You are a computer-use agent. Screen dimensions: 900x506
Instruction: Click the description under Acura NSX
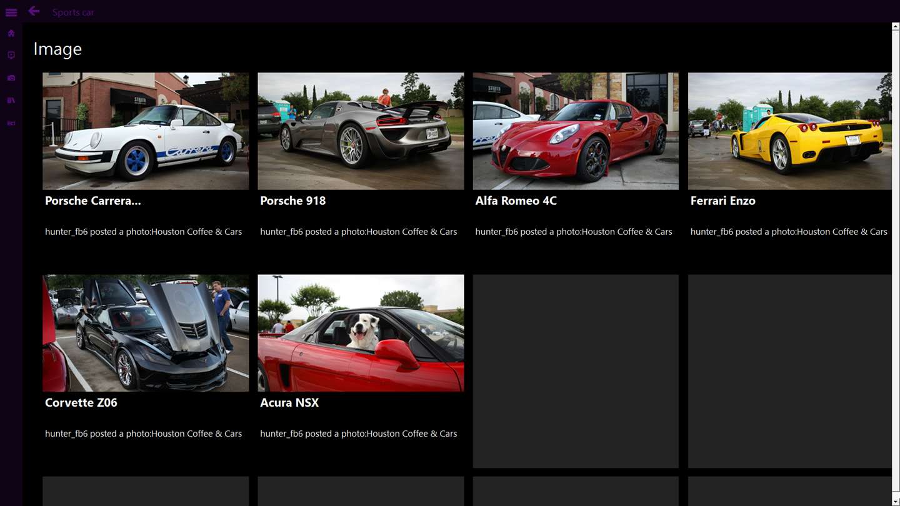click(x=358, y=434)
